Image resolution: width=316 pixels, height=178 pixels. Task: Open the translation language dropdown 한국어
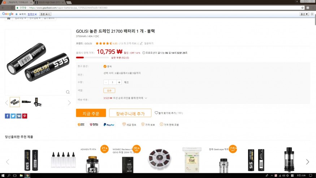[32, 14]
